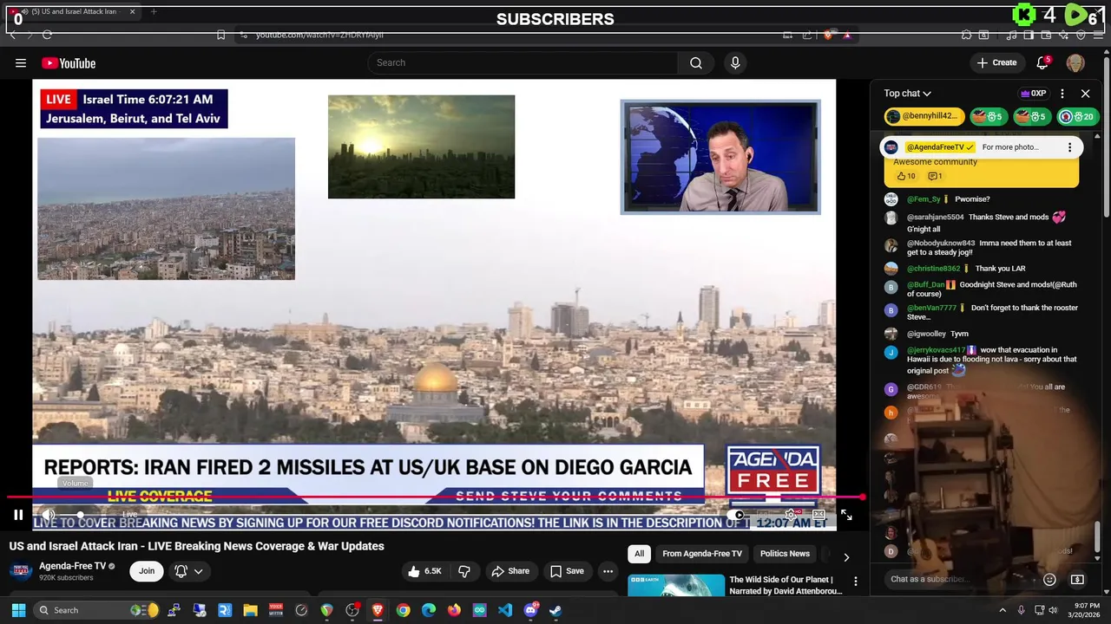Screen dimensions: 1111x624
Task: Open video player settings gear
Action: pyautogui.click(x=792, y=515)
